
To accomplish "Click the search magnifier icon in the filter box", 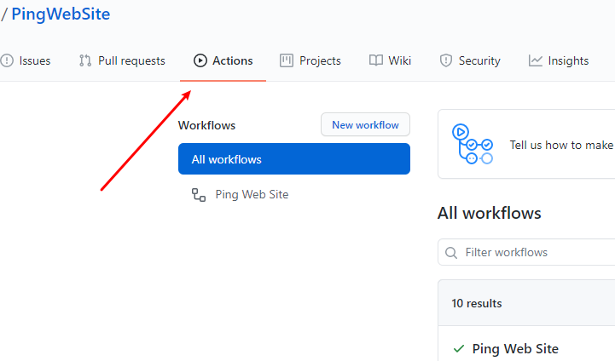I will coord(451,253).
